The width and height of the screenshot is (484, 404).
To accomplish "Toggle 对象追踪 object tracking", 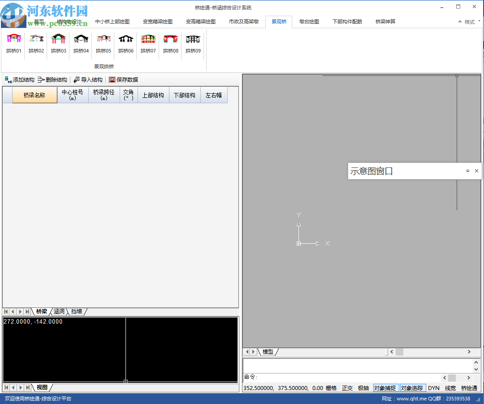I will pos(412,388).
